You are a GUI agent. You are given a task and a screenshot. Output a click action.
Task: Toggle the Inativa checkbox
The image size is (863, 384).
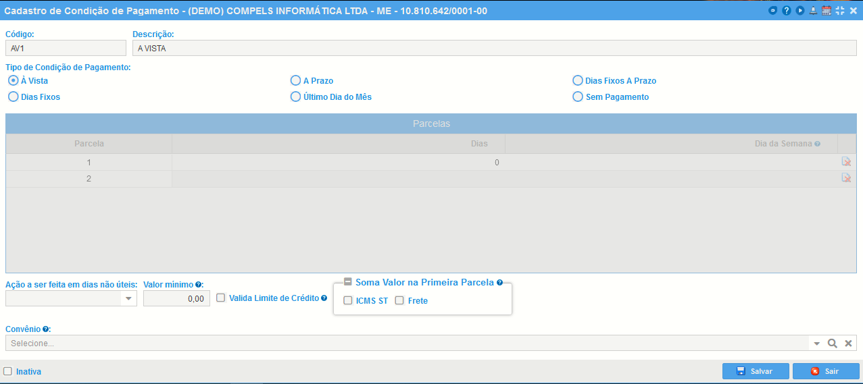pos(7,371)
